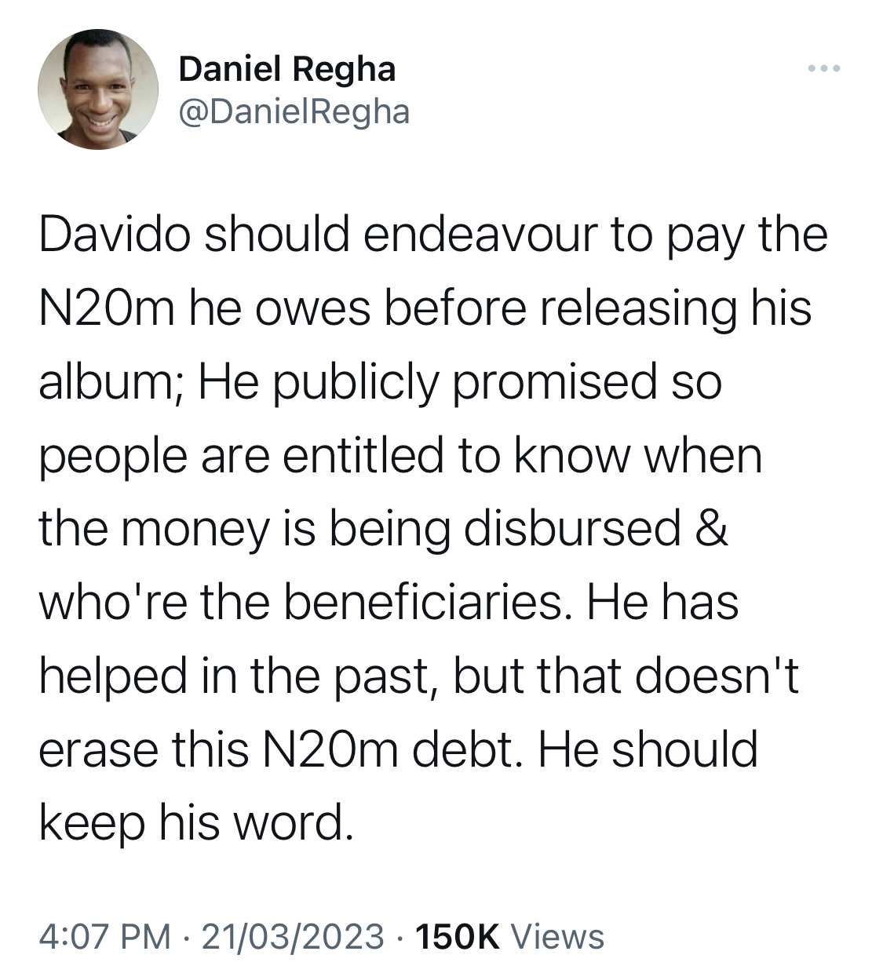The image size is (883, 973).
Task: Tap the Views label
Action: coord(557,936)
